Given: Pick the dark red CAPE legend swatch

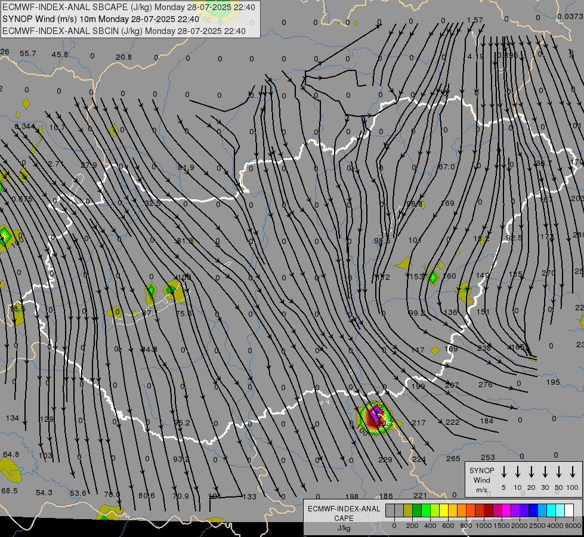Looking at the screenshot, I should 489,511.
